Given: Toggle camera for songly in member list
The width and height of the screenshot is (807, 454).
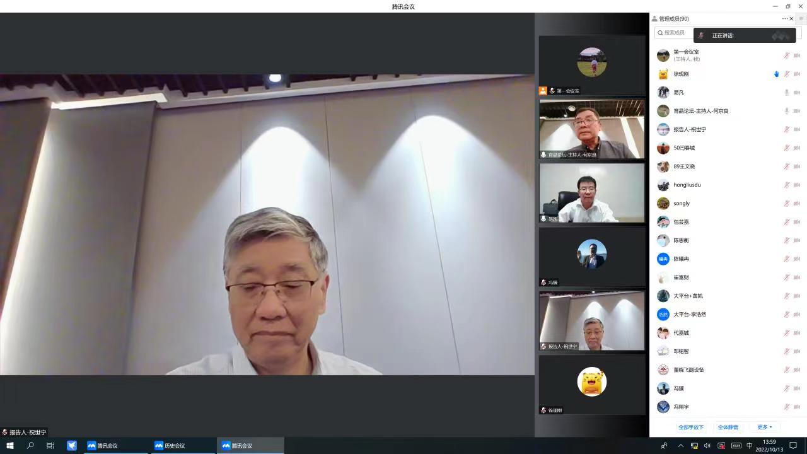Looking at the screenshot, I should tap(797, 204).
